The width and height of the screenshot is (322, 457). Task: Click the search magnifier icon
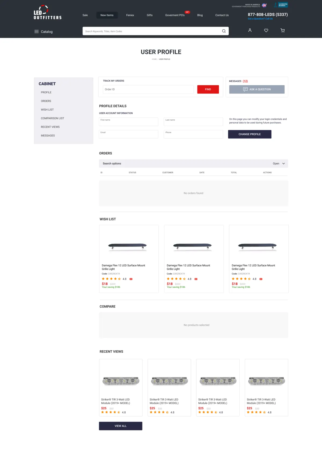pos(224,31)
